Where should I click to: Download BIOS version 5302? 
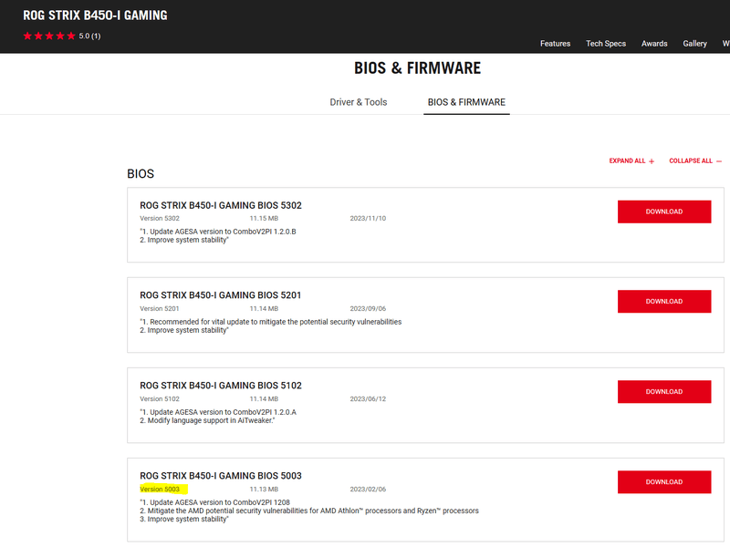(x=664, y=212)
